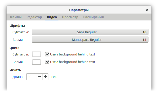Go to the Просмотр tab
This screenshot has height=91, width=158.
(70, 17)
